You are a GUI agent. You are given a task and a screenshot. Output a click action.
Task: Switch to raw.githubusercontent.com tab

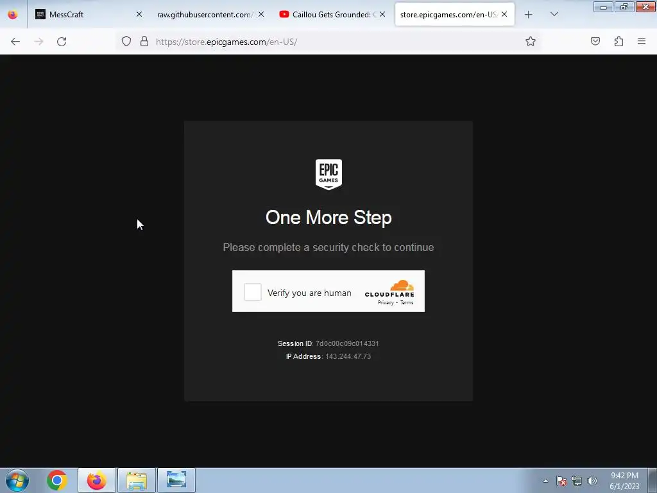[210, 15]
